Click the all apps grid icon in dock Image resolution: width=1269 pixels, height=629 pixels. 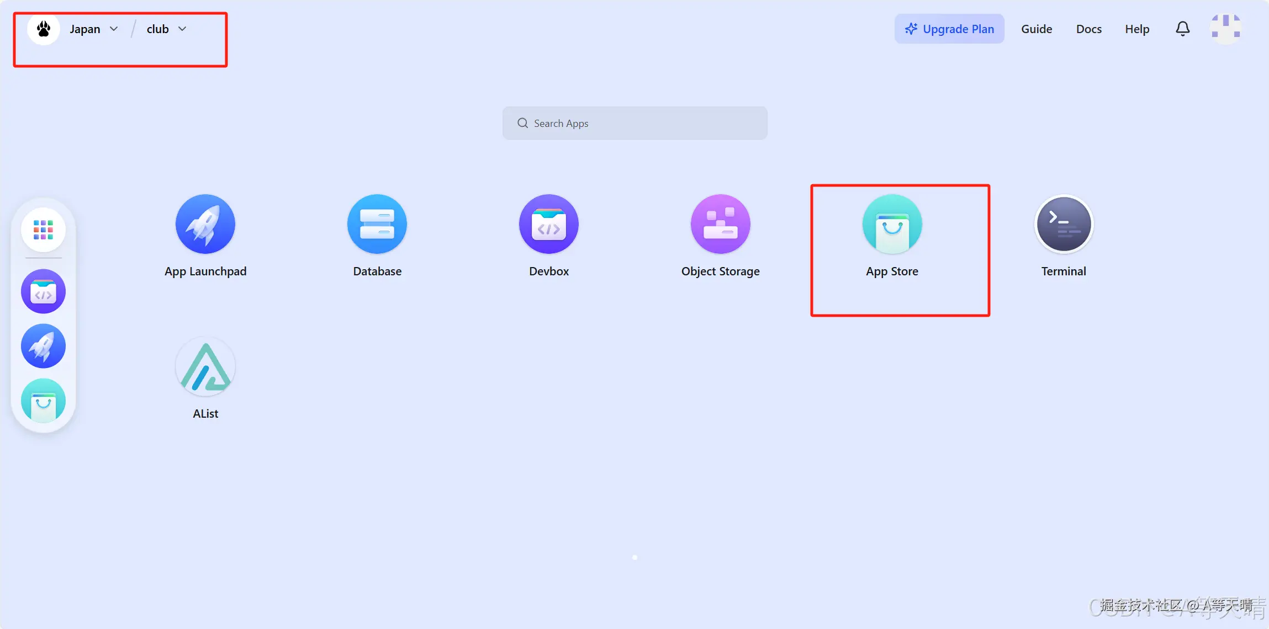[x=43, y=230]
